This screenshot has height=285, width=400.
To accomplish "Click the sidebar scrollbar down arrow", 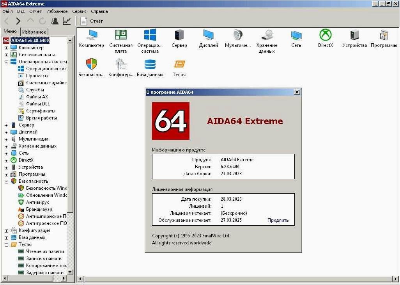I will 71,272.
